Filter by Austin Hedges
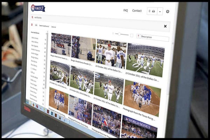 coord(35,54)
